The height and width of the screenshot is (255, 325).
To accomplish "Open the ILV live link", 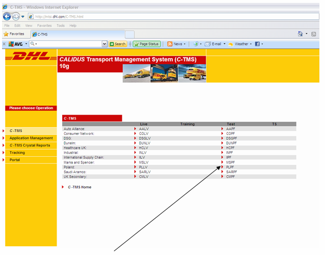I will point(142,157).
